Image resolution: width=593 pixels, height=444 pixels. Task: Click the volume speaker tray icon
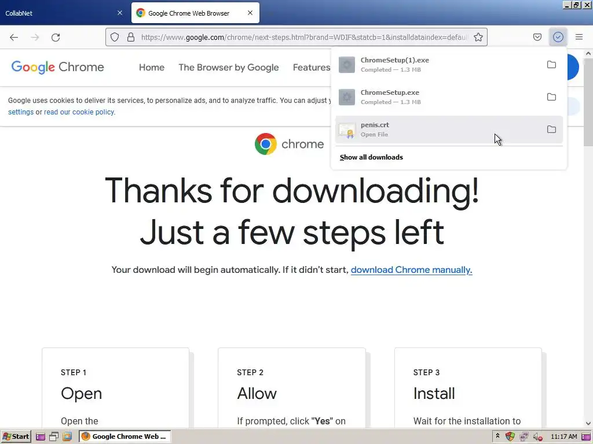pyautogui.click(x=537, y=437)
